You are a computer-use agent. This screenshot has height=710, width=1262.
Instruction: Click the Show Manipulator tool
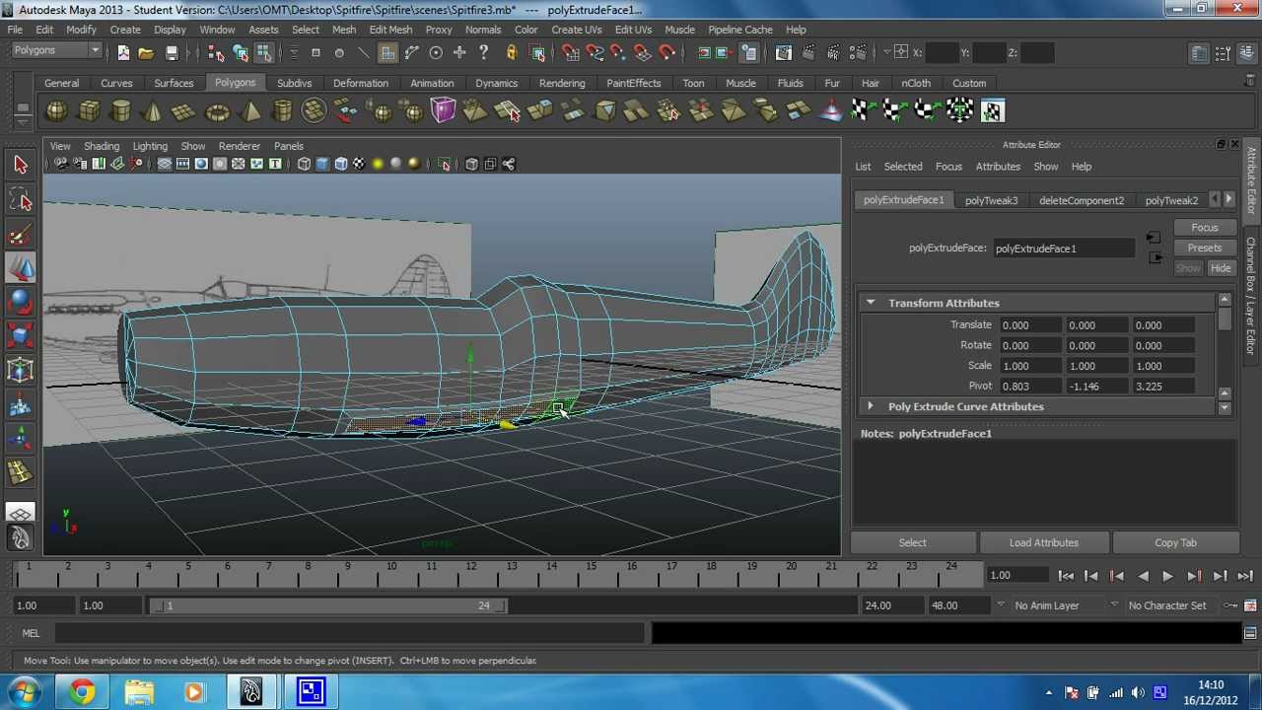pyautogui.click(x=21, y=439)
